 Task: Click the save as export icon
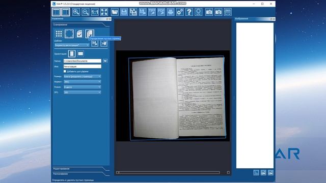click(143, 12)
